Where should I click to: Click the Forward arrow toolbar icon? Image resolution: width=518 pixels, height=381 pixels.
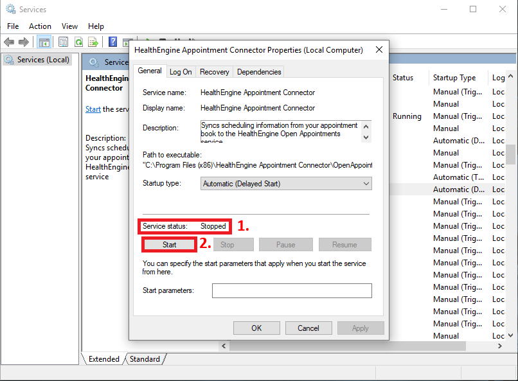click(24, 42)
